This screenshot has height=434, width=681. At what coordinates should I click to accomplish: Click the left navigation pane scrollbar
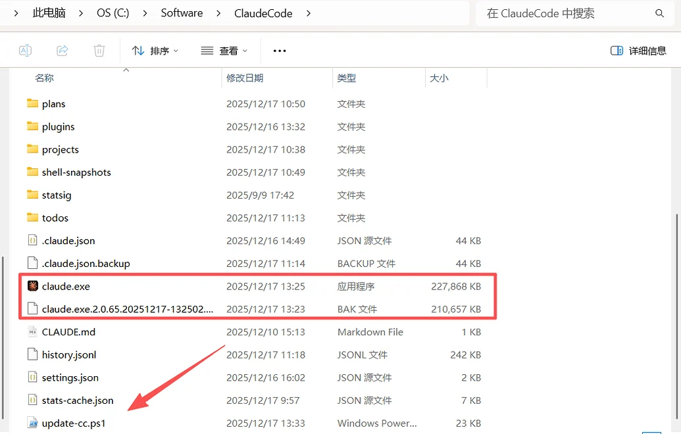pos(3,337)
